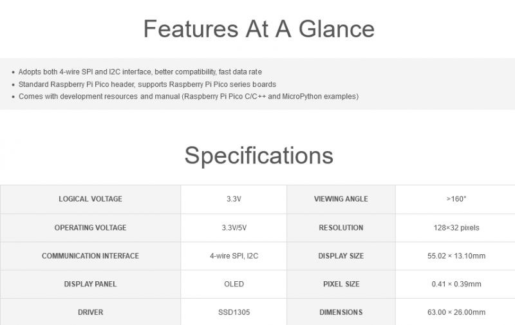Click the "Specifications" heading
The width and height of the screenshot is (515, 325).
[x=259, y=156]
